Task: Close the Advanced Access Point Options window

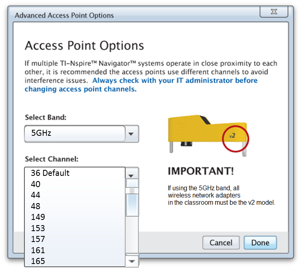Action: 274,12
